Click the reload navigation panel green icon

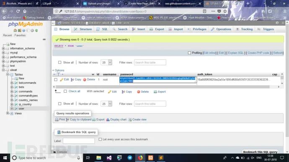tap(36, 30)
